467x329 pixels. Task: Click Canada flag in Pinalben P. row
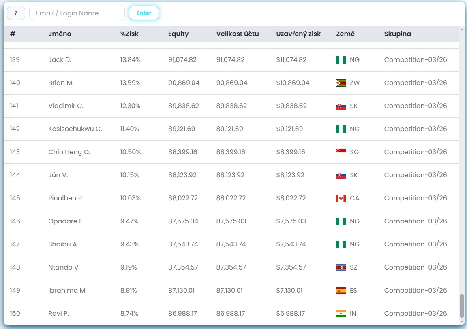point(341,198)
